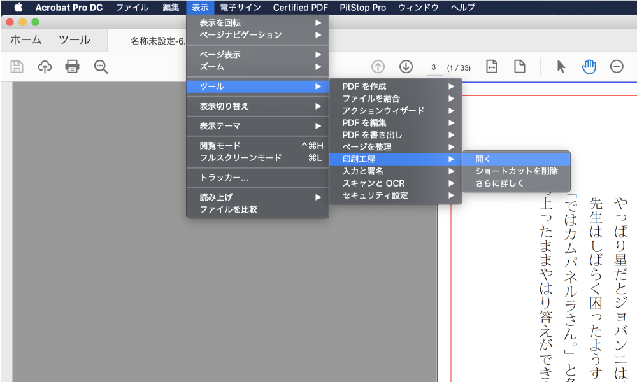
Task: Open the Certified PDF menu
Action: 300,7
